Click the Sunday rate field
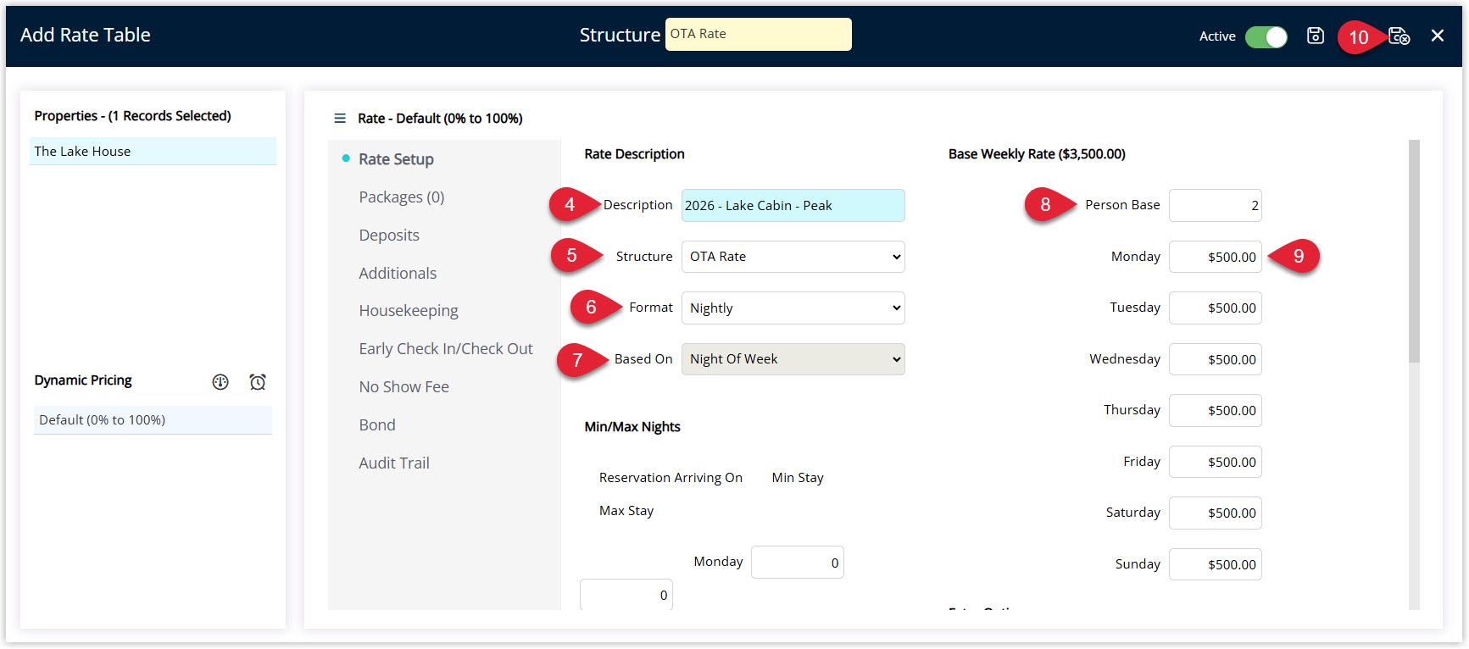 (1215, 564)
